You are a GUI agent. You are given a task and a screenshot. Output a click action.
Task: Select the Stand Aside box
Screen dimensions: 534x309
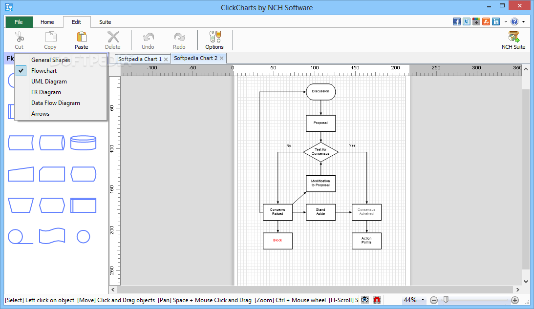point(321,212)
